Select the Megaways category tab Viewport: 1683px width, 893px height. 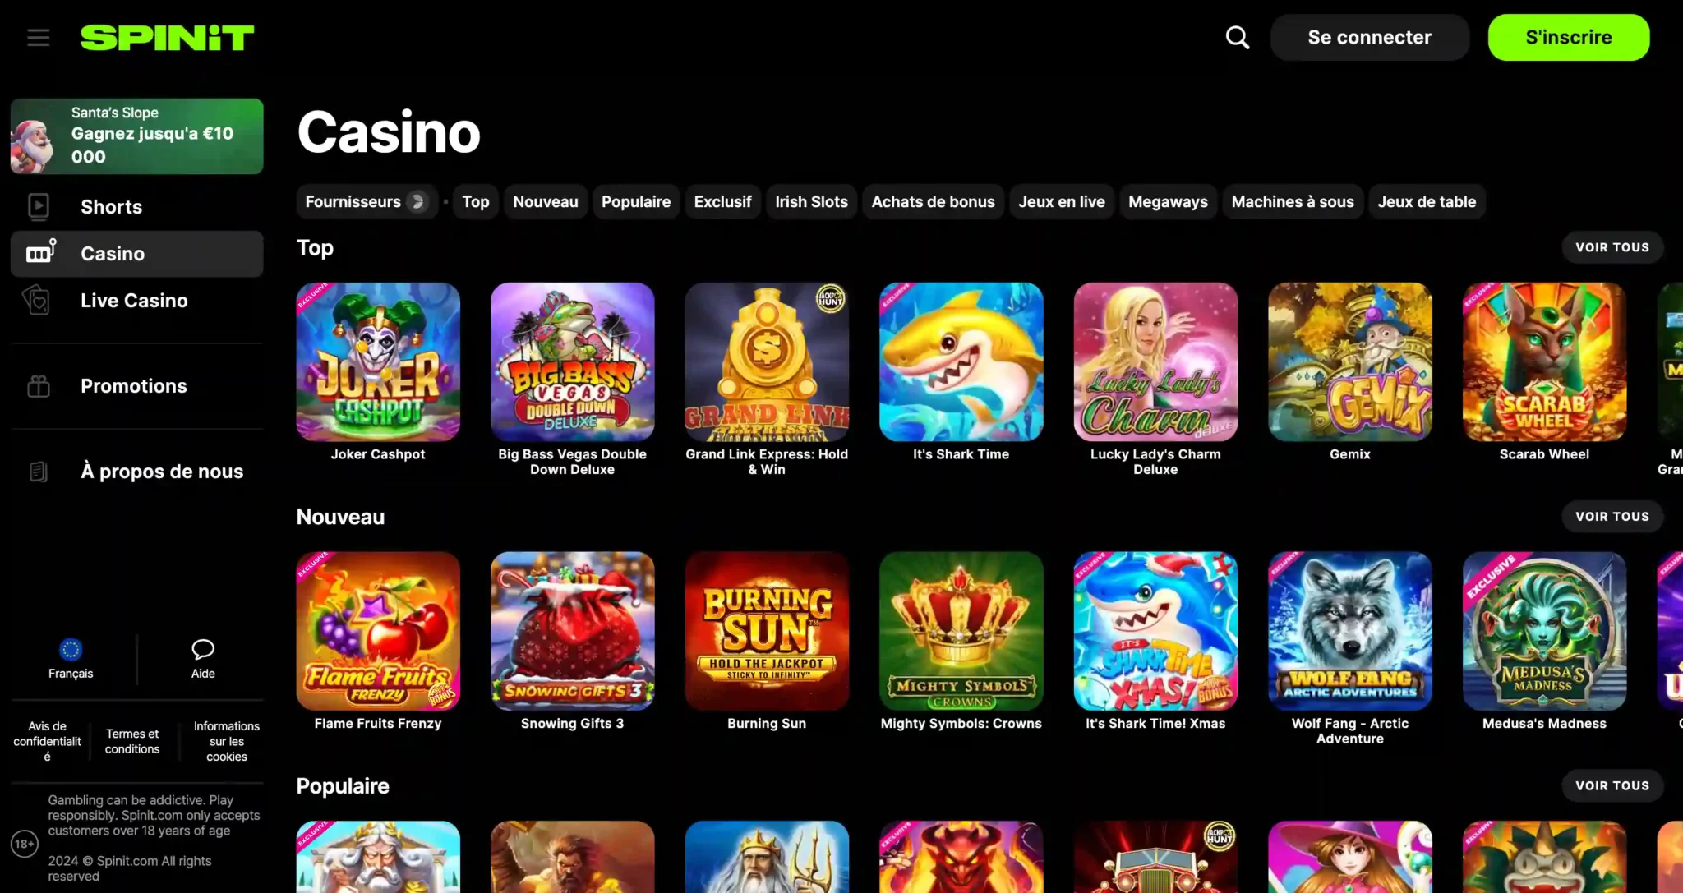point(1168,202)
